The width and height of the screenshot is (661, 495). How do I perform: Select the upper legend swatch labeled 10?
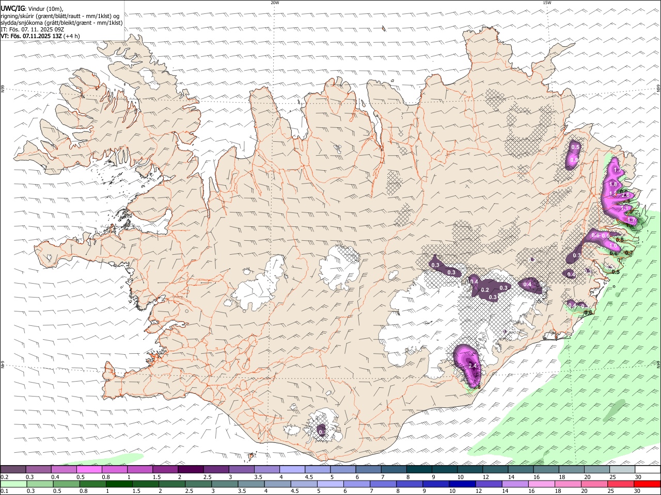tap(469, 469)
